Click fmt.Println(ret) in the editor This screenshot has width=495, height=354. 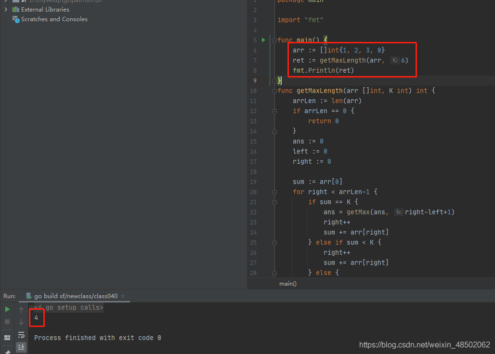point(323,70)
